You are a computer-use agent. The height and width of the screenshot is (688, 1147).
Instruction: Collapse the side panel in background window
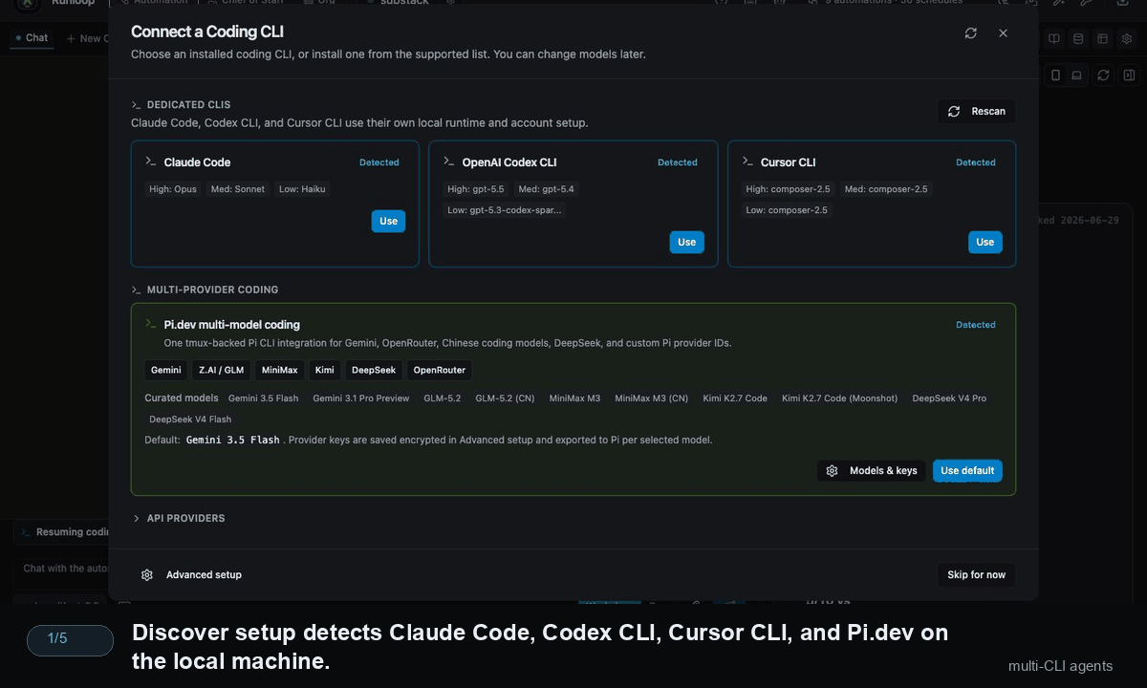click(1129, 75)
